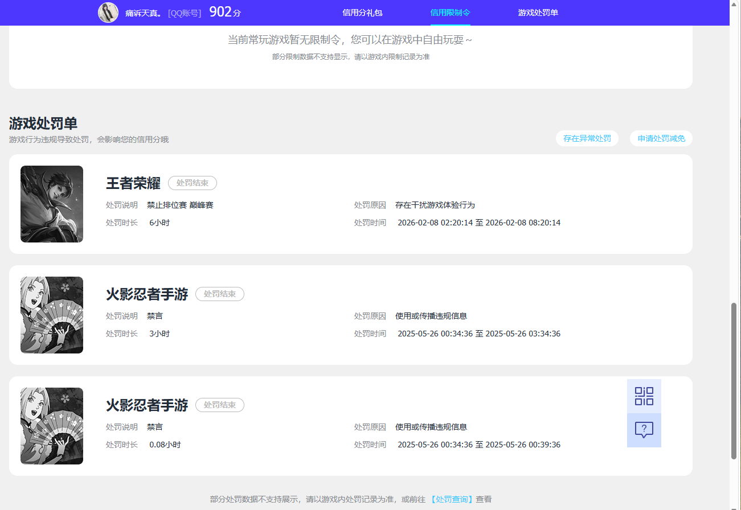Click the 处罚结束 badge on the 3小时 penalty card

(220, 294)
